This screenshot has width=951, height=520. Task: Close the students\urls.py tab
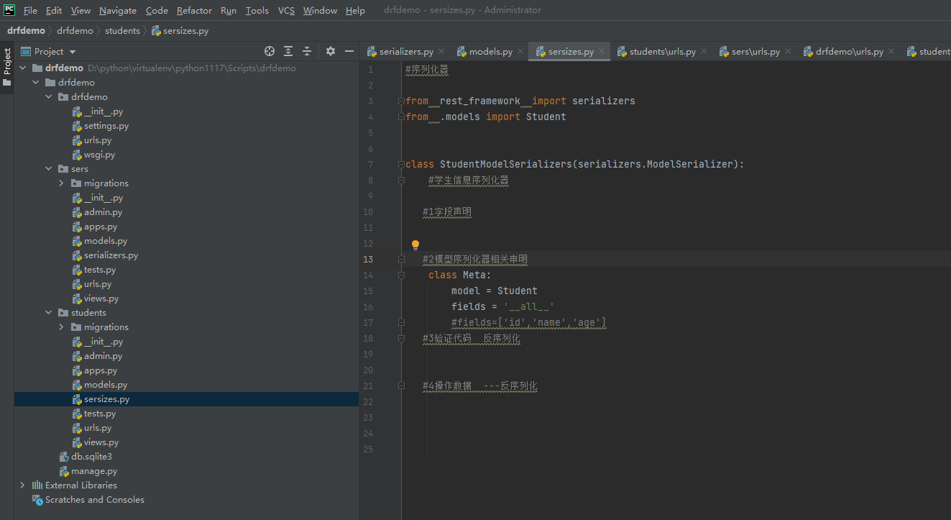coord(704,51)
